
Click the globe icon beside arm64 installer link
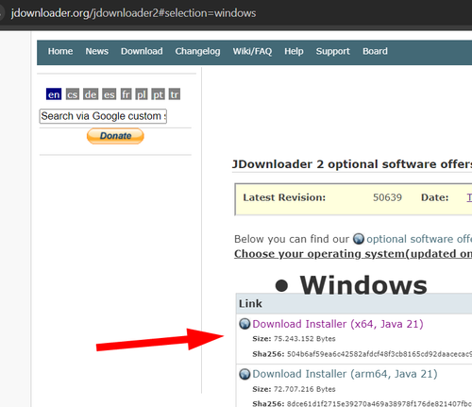pyautogui.click(x=244, y=374)
